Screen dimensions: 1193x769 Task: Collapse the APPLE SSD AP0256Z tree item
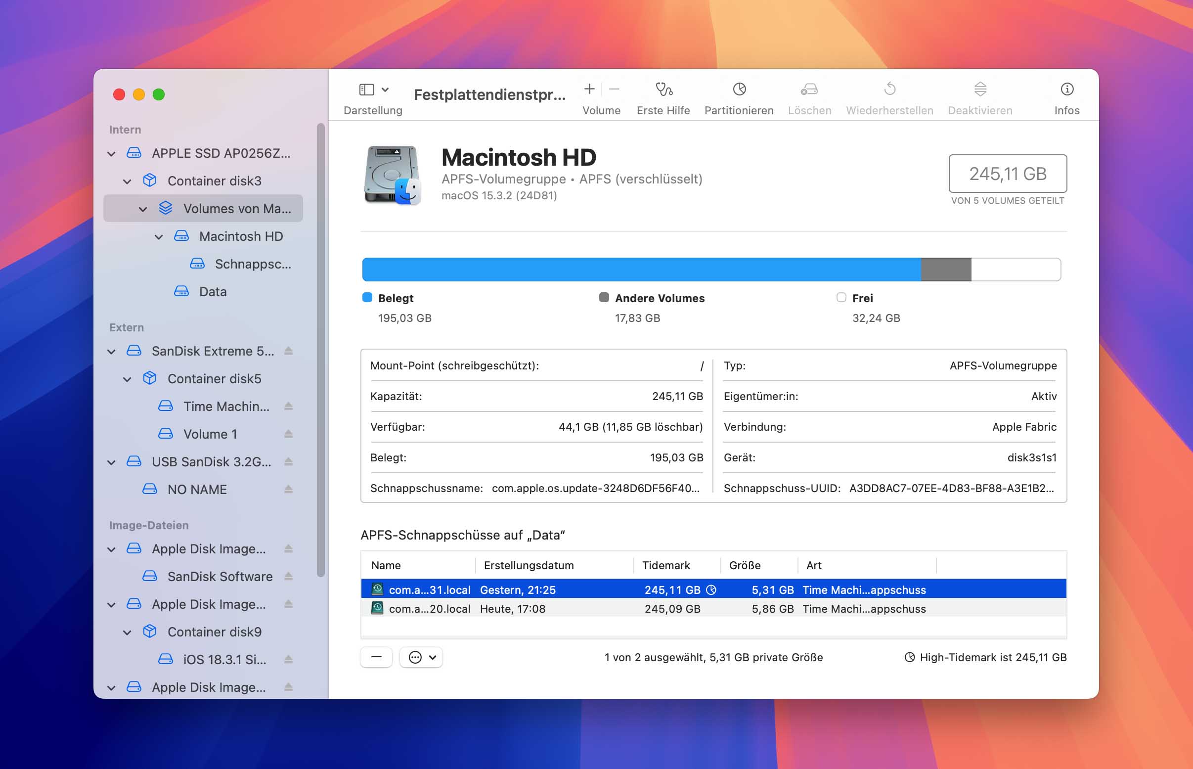click(111, 154)
